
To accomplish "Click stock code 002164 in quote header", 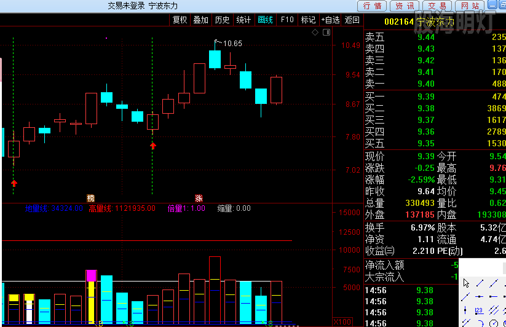I will (399, 22).
